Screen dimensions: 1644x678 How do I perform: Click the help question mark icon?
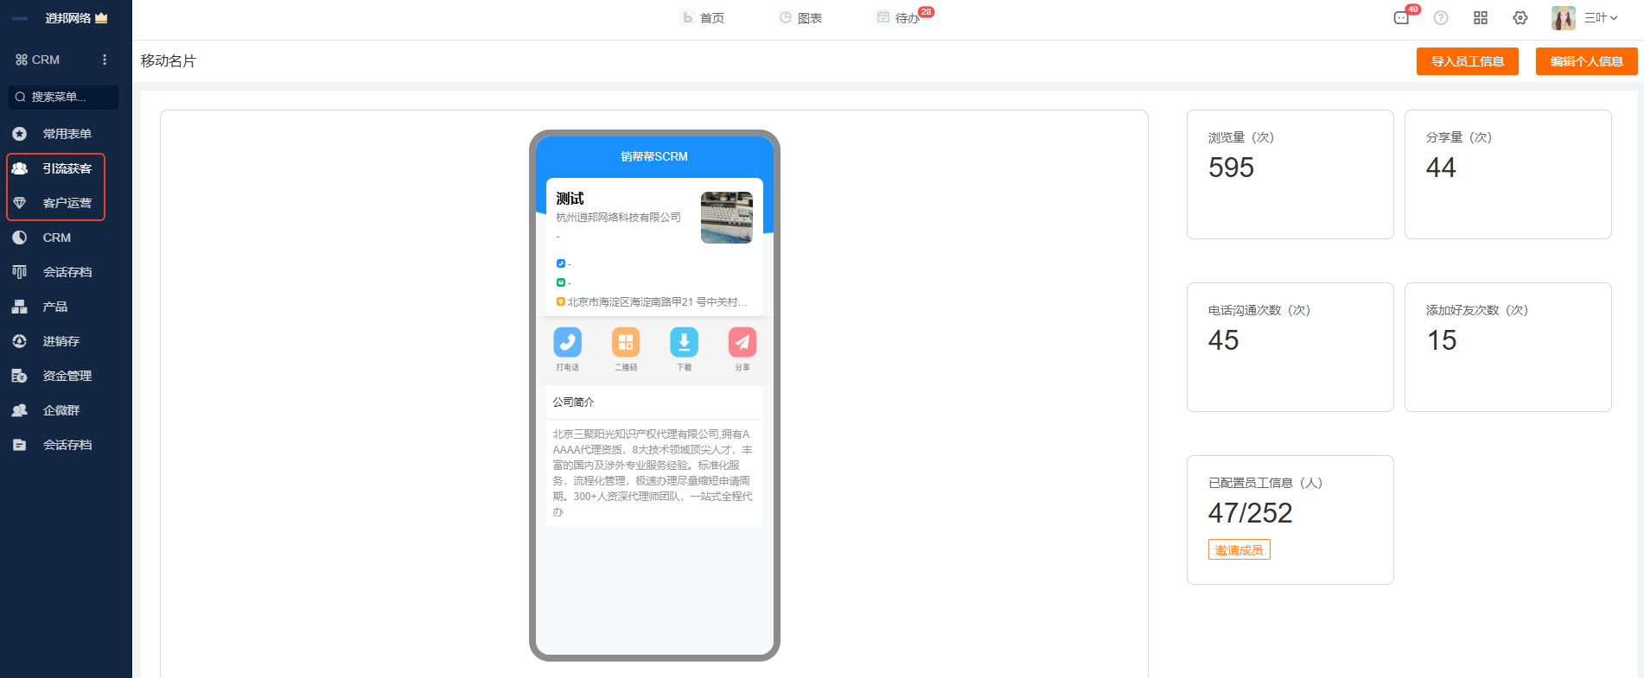tap(1441, 18)
